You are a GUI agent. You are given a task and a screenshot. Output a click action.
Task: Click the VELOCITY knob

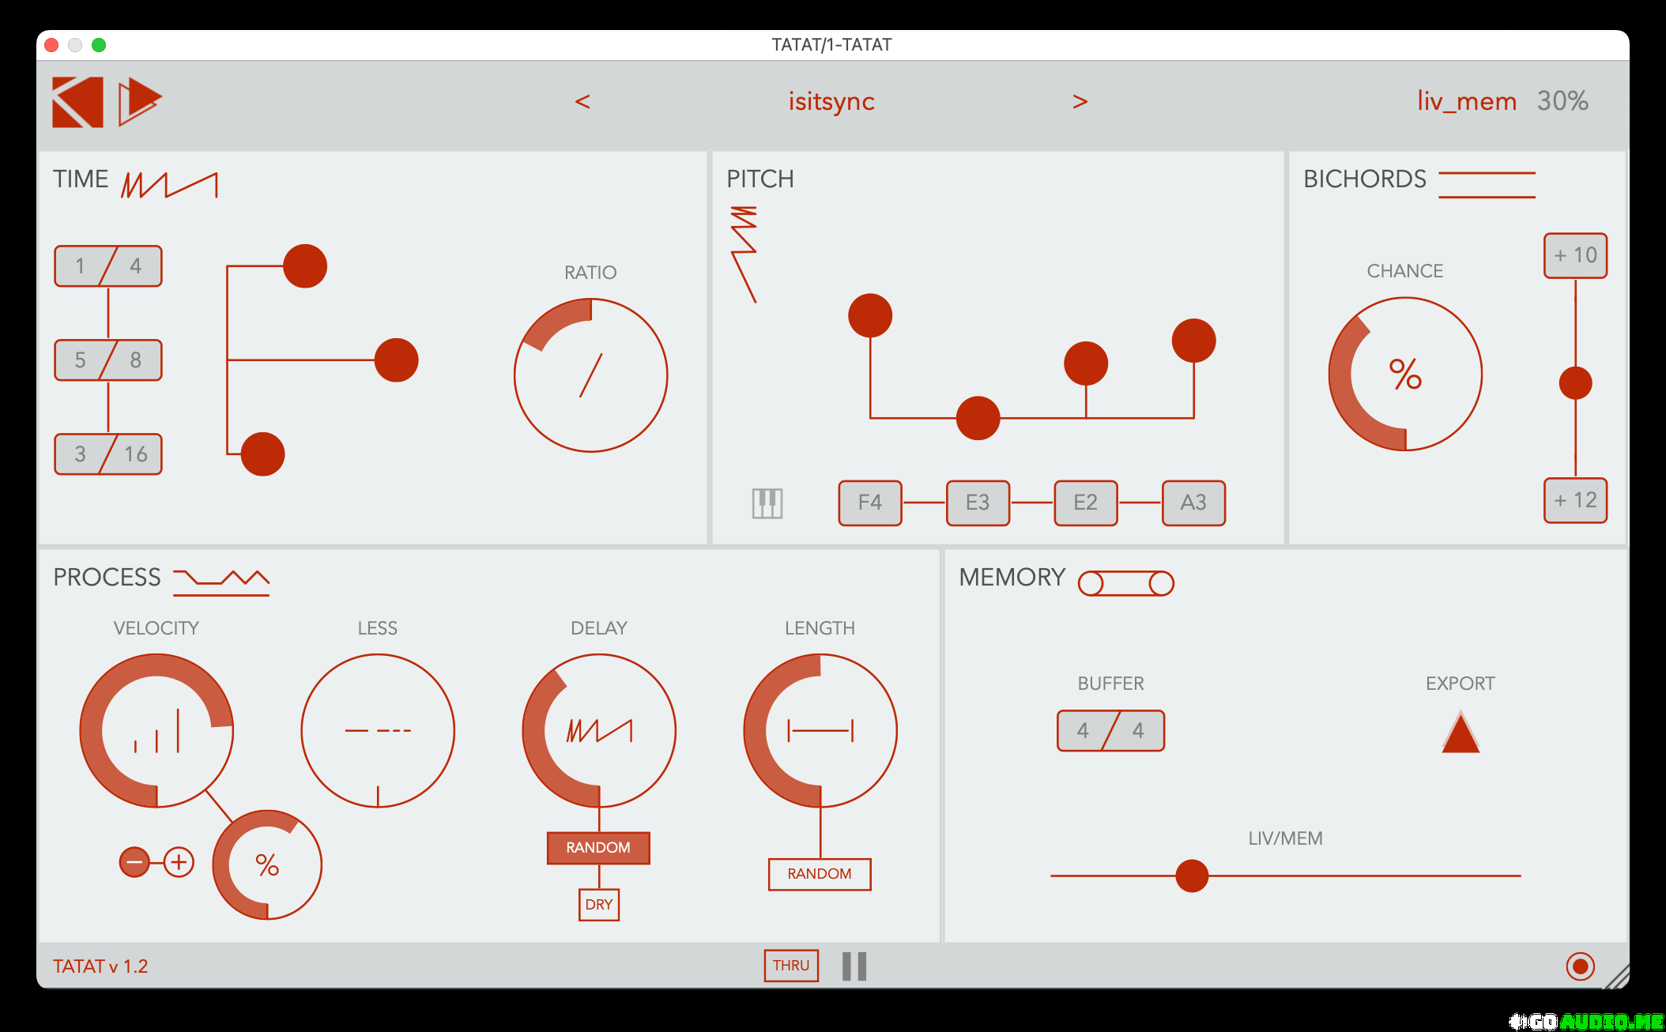coord(156,731)
